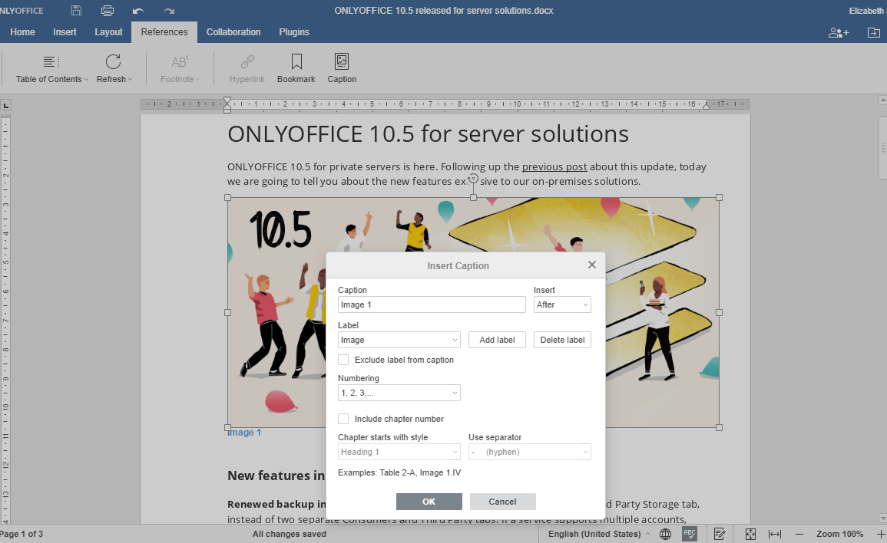
Task: Switch to the Collaboration tab
Action: tap(233, 32)
